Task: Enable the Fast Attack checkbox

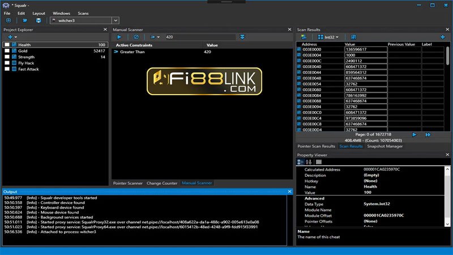Action: pyautogui.click(x=7, y=69)
